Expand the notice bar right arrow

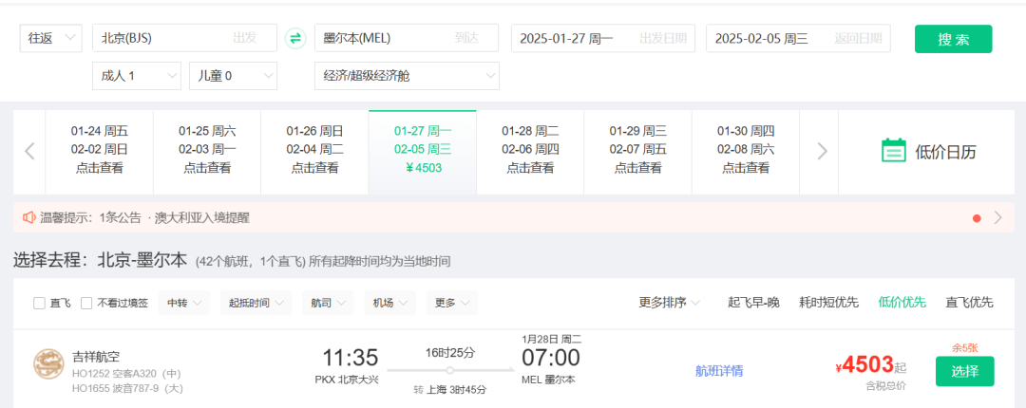(x=997, y=217)
